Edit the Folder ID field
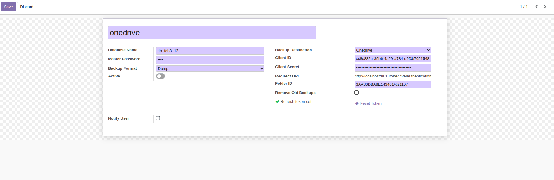Screen dimensions: 554x180 pos(393,84)
